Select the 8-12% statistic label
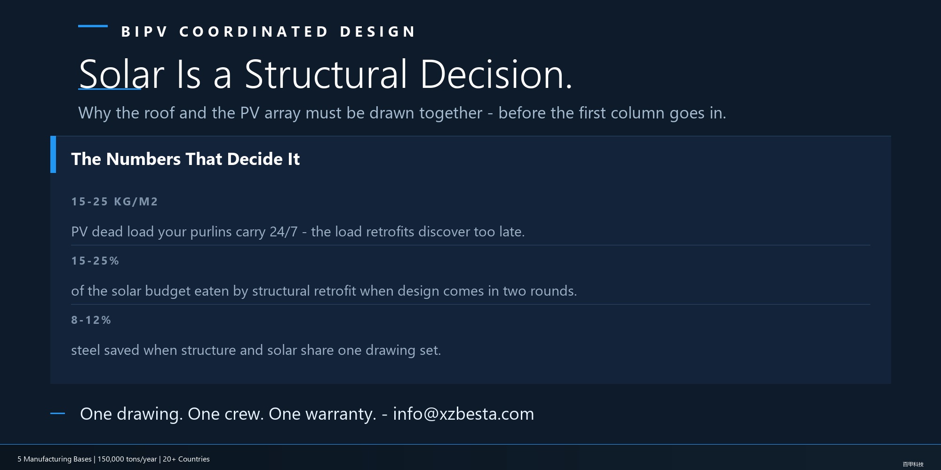941x470 pixels. [91, 320]
